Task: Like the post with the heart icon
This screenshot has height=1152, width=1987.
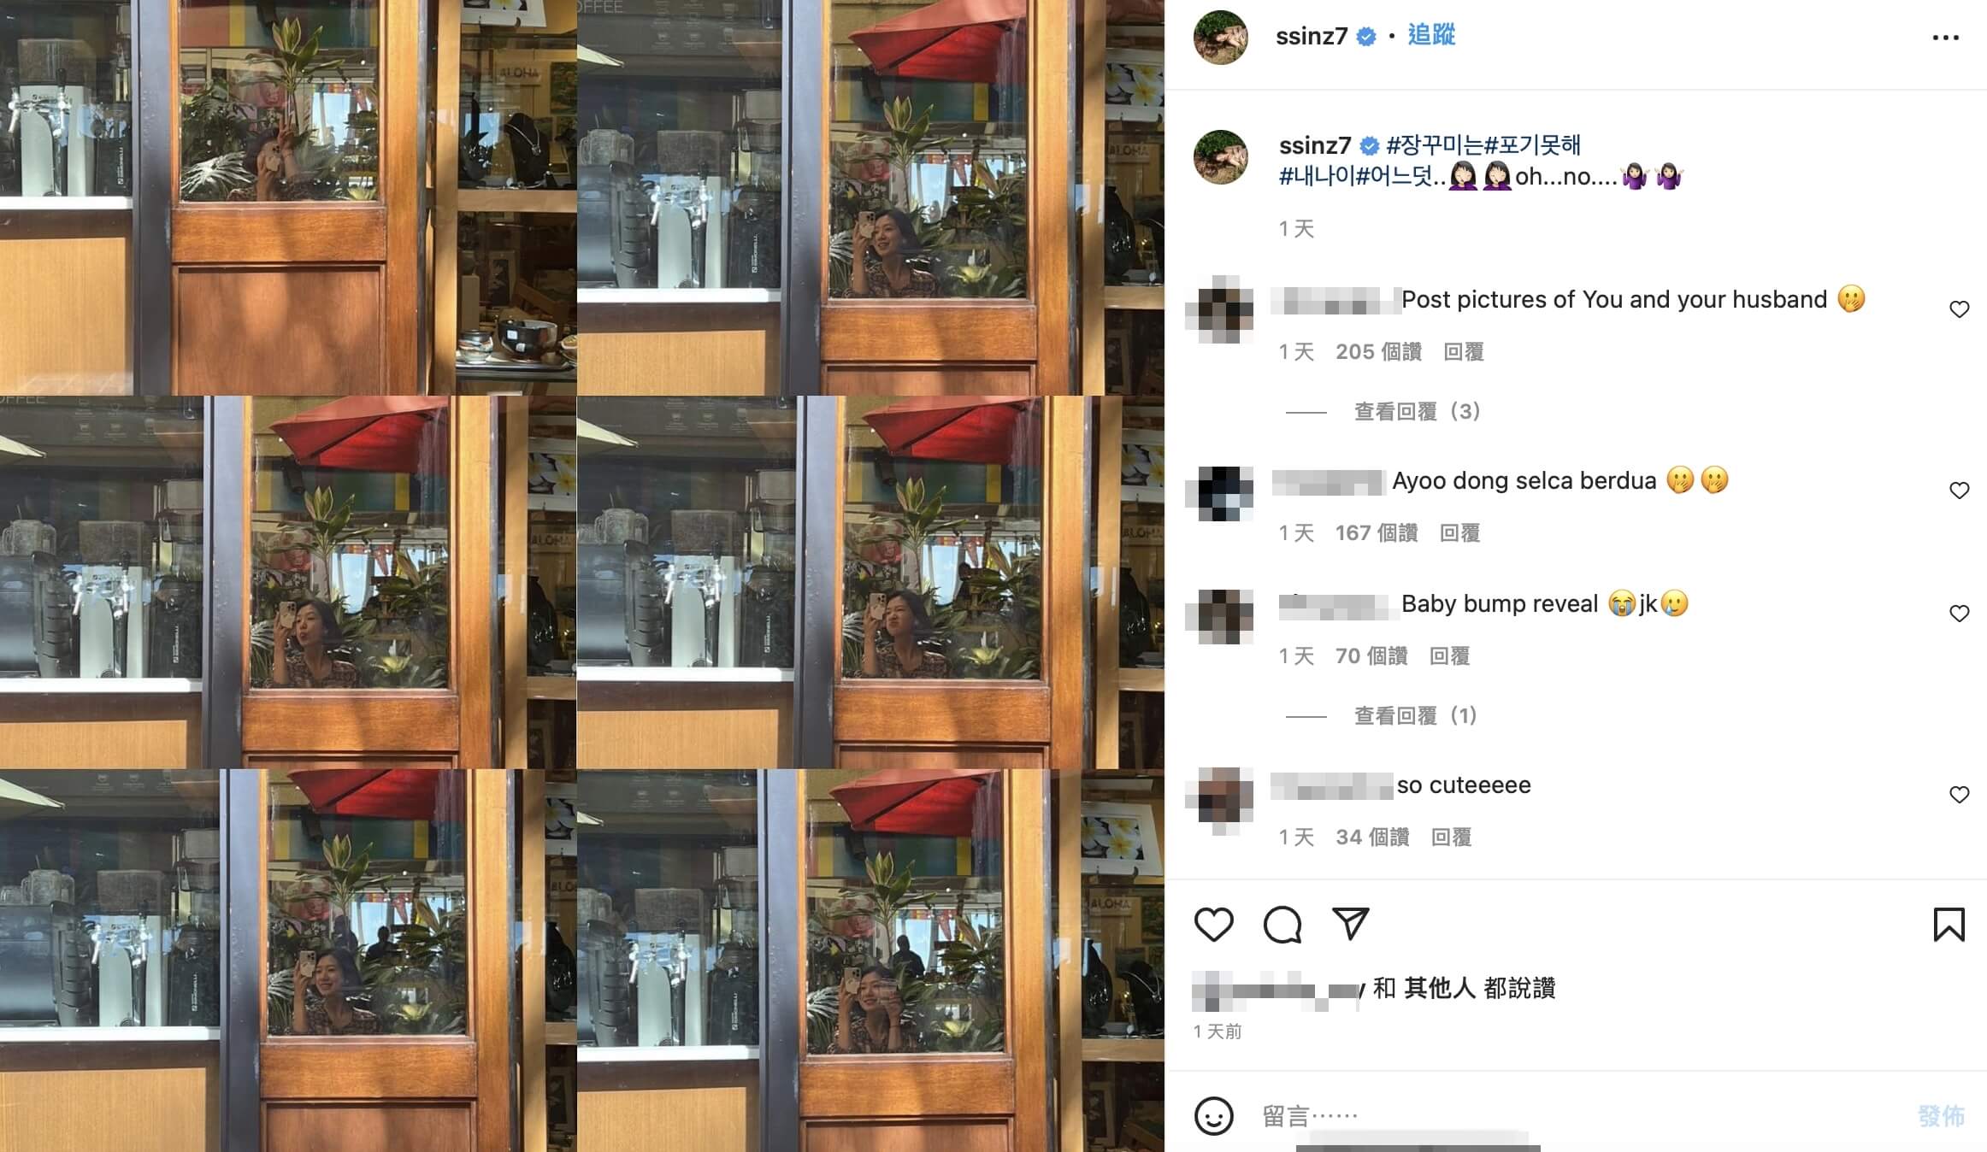Action: [1213, 925]
